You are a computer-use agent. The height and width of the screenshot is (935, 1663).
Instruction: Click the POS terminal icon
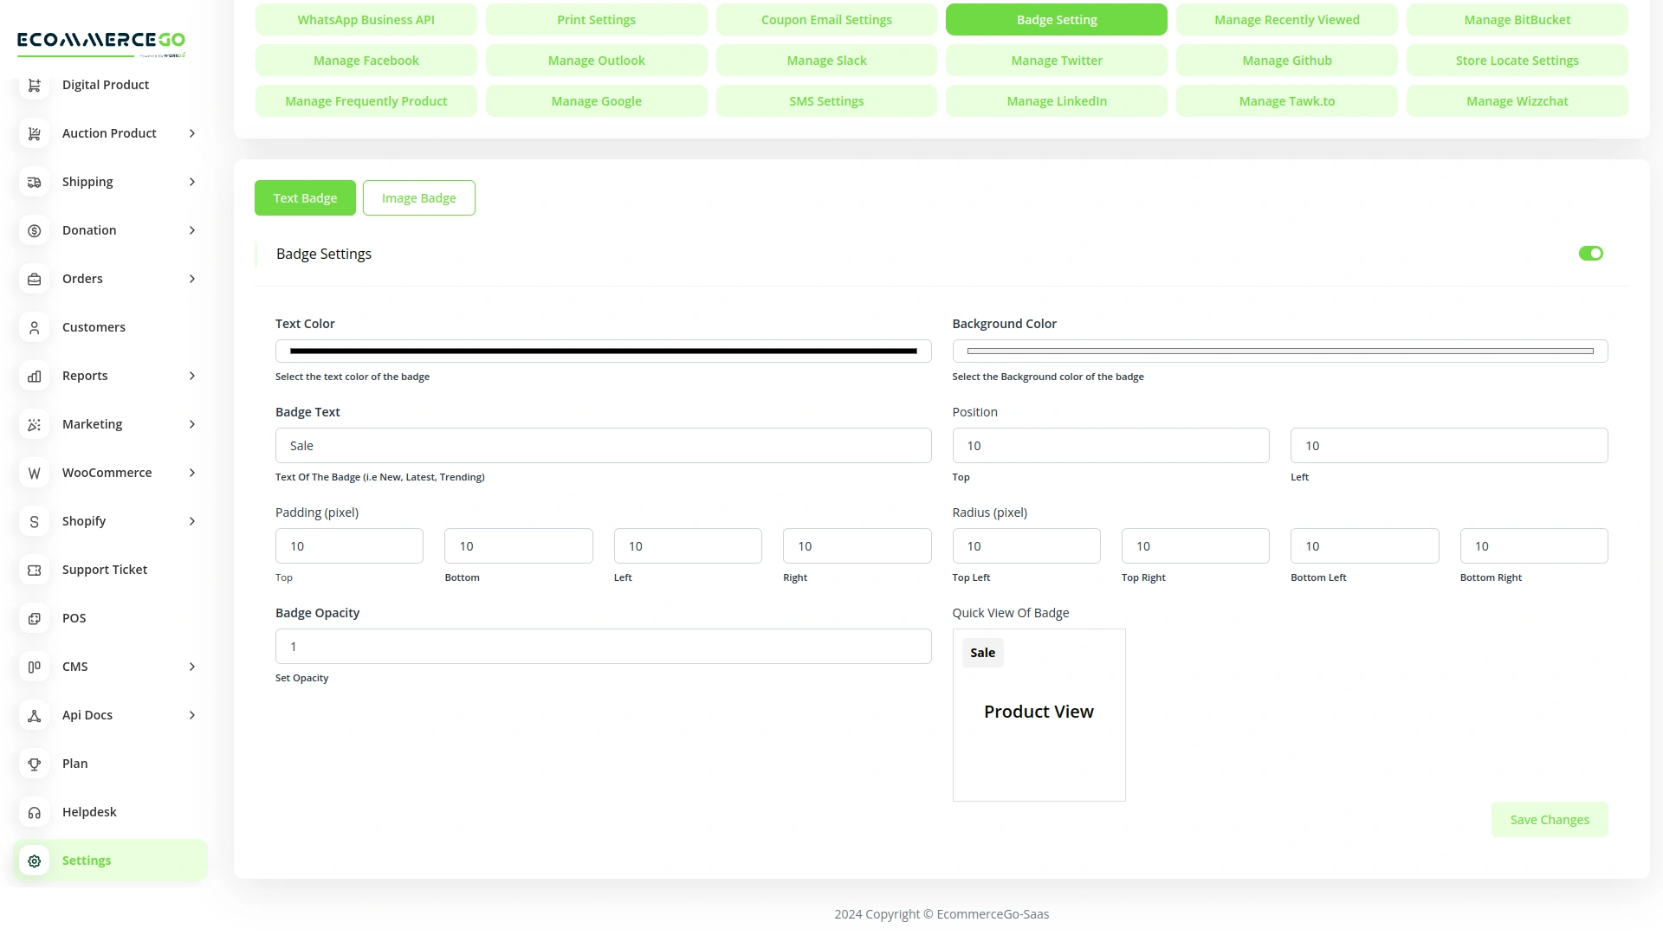pos(34,618)
